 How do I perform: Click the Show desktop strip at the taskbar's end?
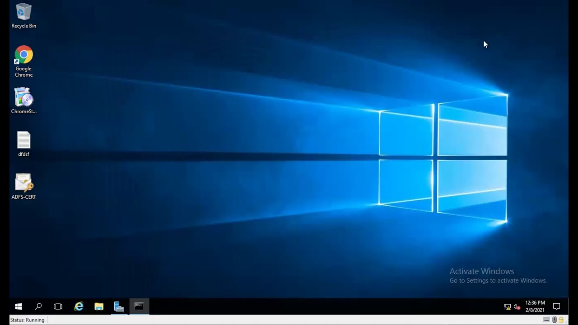(x=567, y=306)
